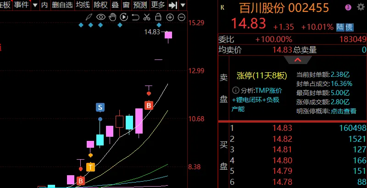
Task: Click buy level 5 price 14.79
Action: (x=282, y=171)
